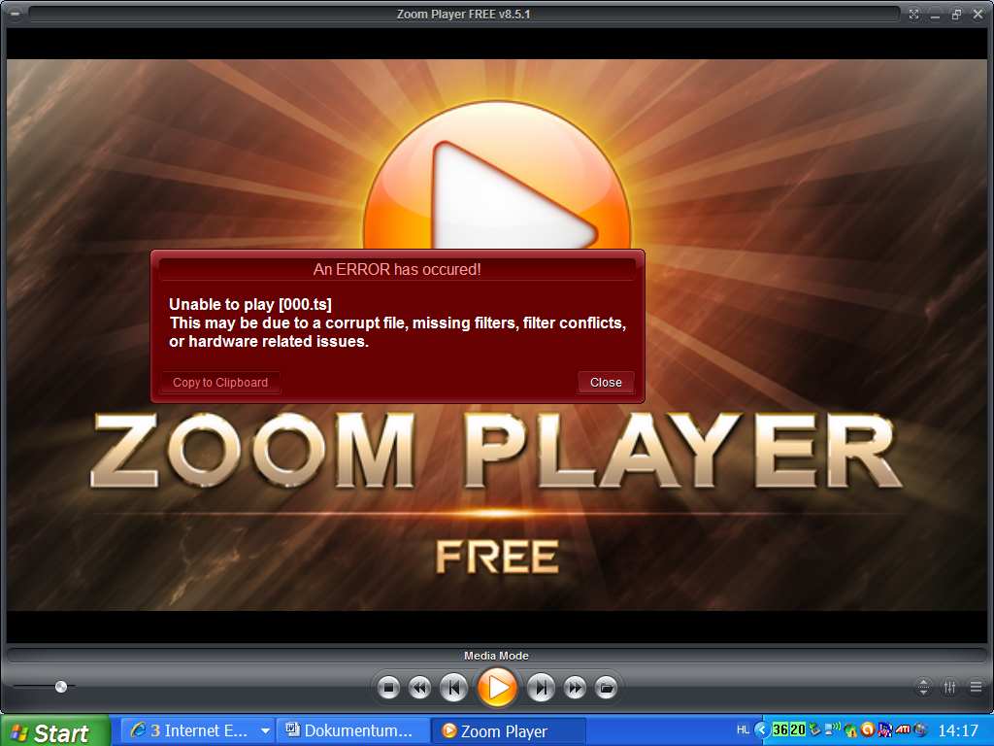994x746 pixels.
Task: Click the up/down arrows navigation icon
Action: tap(924, 687)
